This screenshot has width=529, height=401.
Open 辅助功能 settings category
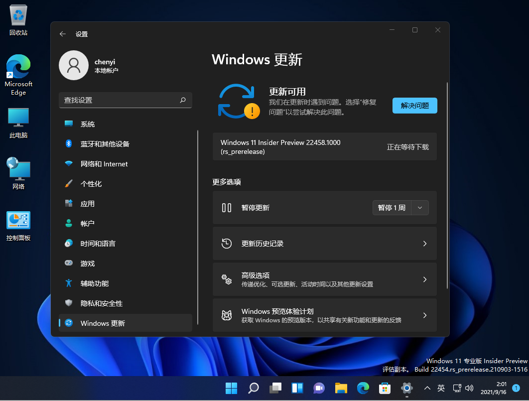click(95, 283)
